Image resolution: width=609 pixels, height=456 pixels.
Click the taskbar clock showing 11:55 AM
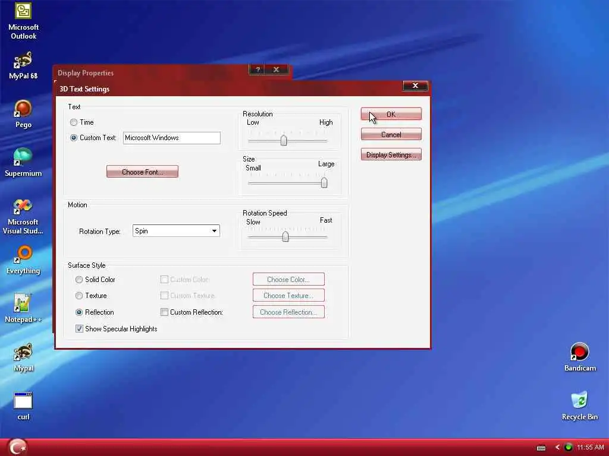[590, 448]
